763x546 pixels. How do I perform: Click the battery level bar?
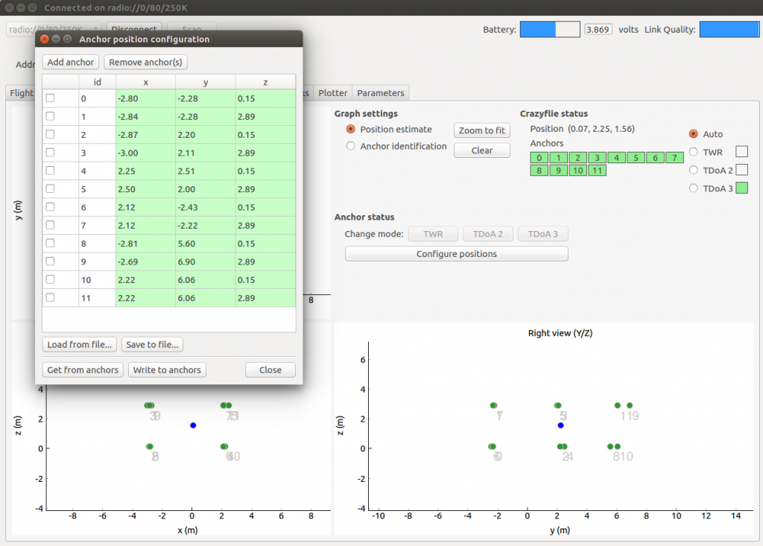(550, 29)
